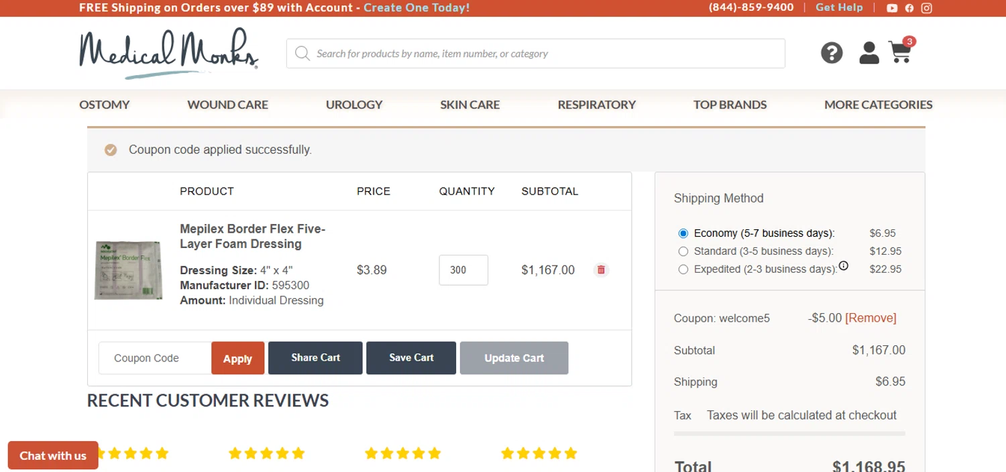Click the Update Cart button
This screenshot has width=1006, height=472.
[514, 358]
